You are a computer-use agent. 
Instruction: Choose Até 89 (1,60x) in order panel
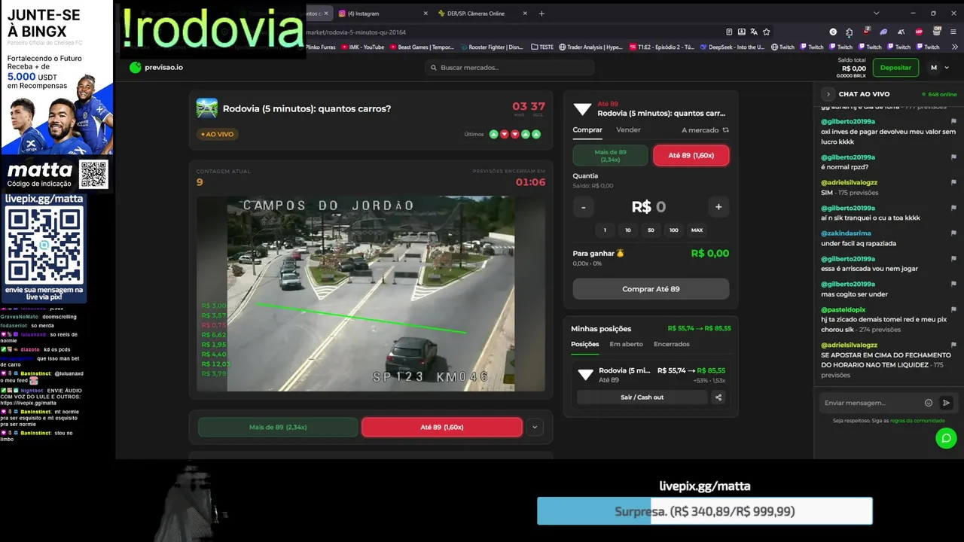click(691, 156)
